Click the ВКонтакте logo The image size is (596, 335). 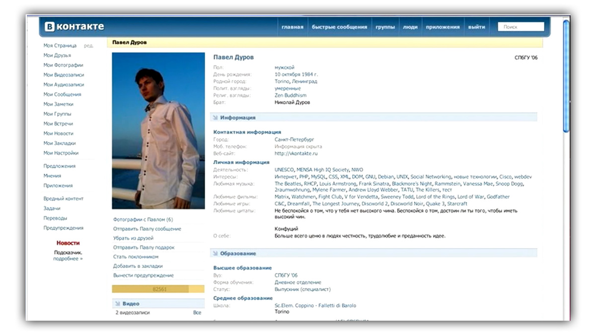74,26
